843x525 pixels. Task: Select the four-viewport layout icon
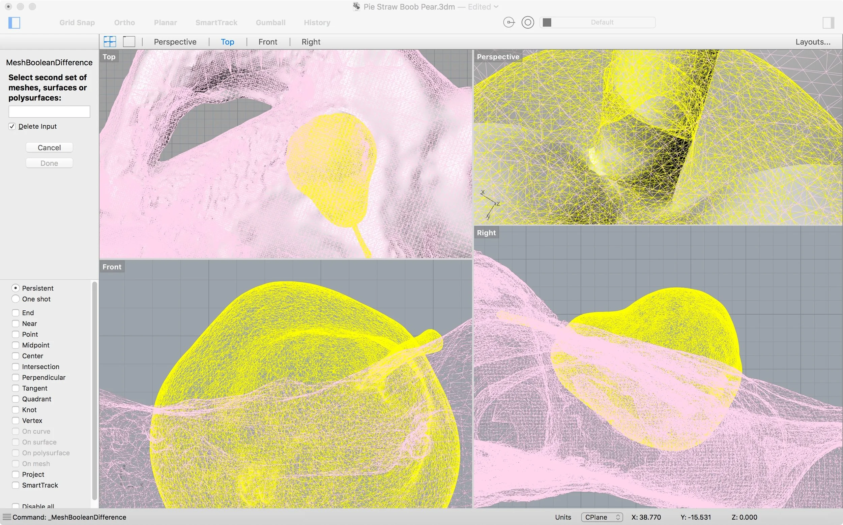(110, 42)
